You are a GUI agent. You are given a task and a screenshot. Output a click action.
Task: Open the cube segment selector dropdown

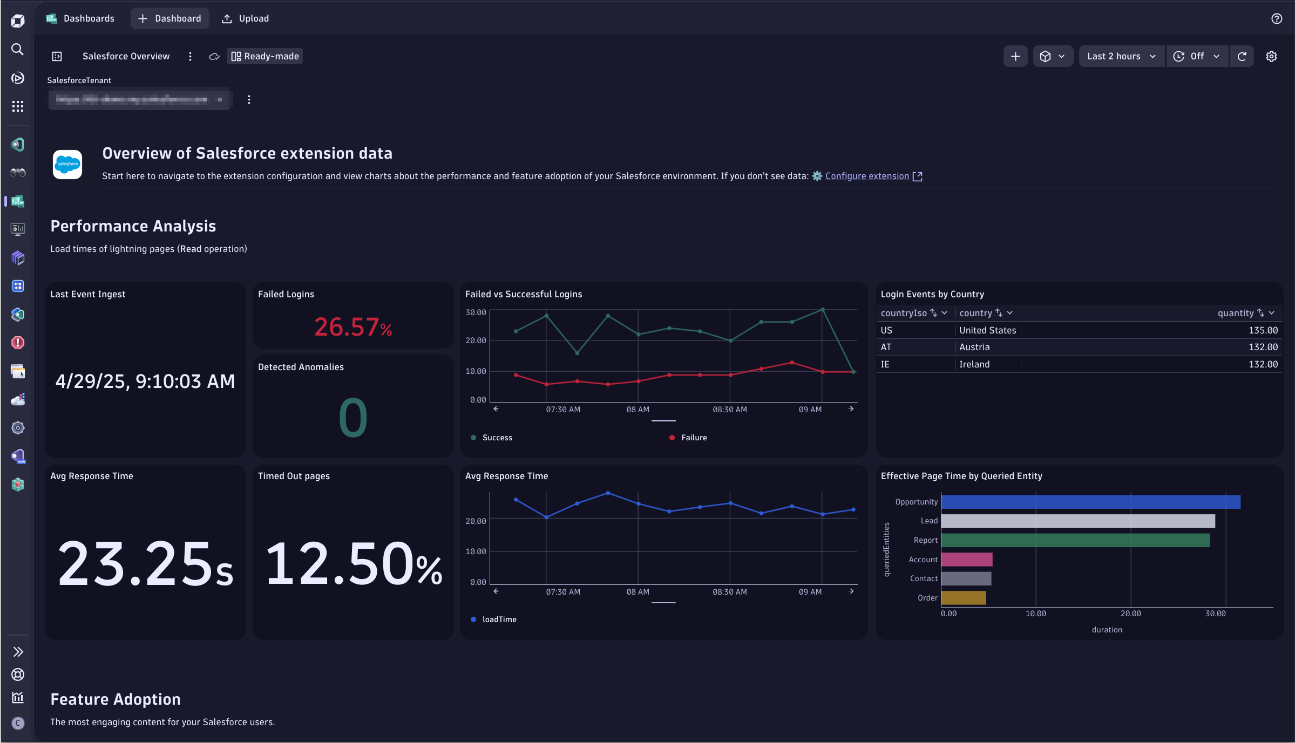pyautogui.click(x=1053, y=56)
